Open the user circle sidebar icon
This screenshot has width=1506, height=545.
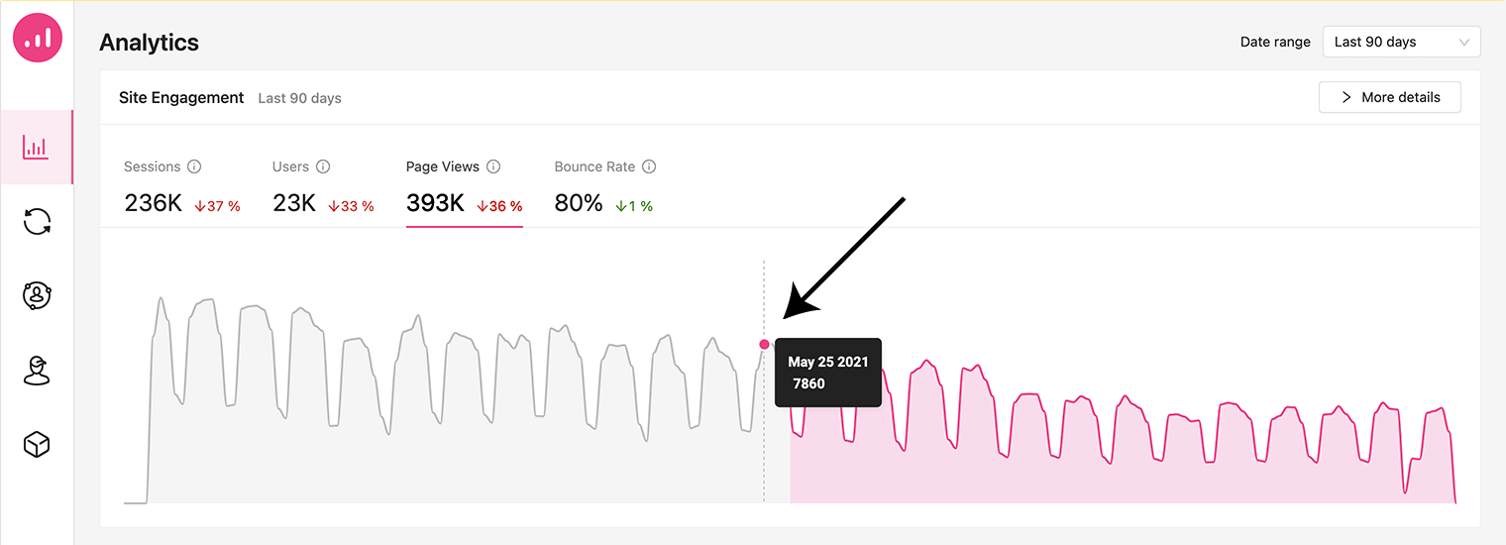[x=37, y=295]
